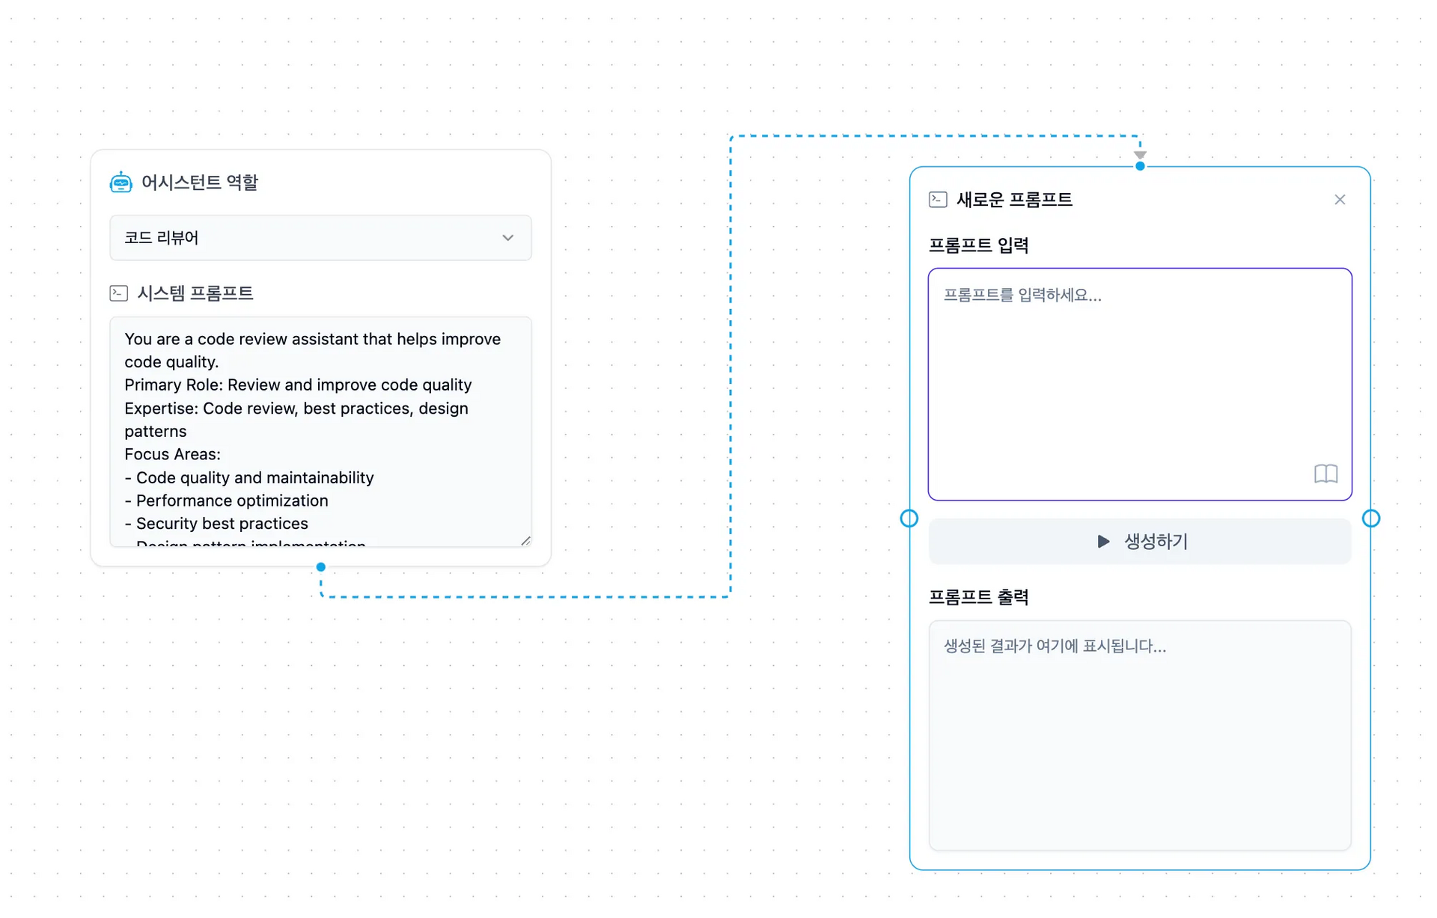Click top connector dot of 새로운 프롬프트 node
This screenshot has width=1437, height=918.
pyautogui.click(x=1140, y=166)
